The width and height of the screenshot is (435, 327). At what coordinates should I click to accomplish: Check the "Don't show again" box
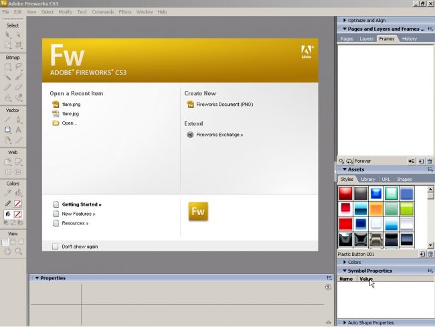point(56,247)
